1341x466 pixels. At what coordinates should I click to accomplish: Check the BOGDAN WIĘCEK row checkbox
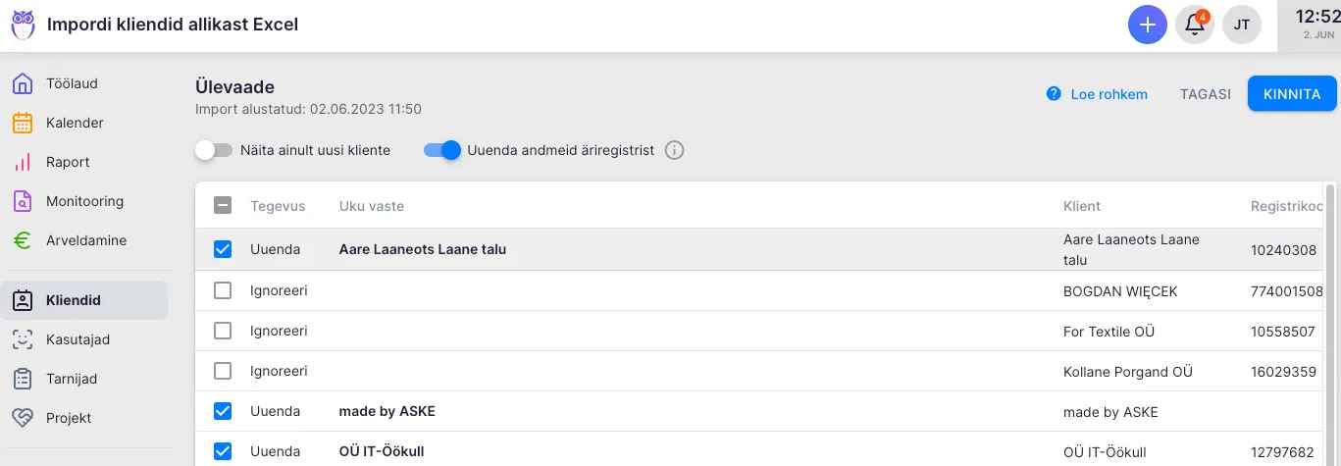tap(223, 290)
